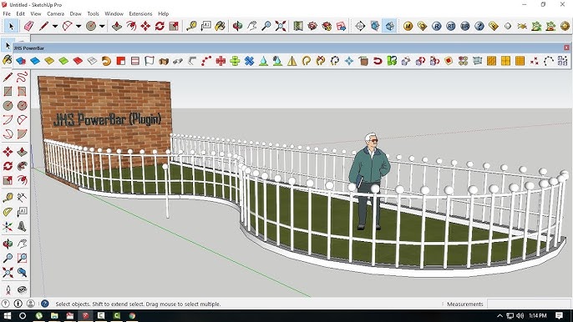Open the 3D Warehouse icon

(312, 26)
